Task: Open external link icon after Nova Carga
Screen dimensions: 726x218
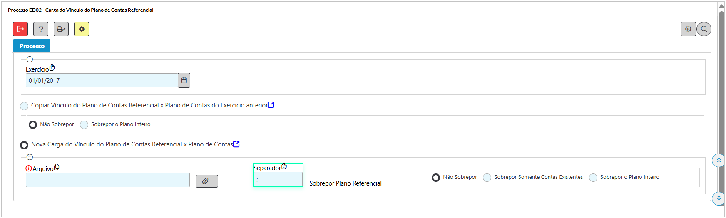Action: [236, 144]
